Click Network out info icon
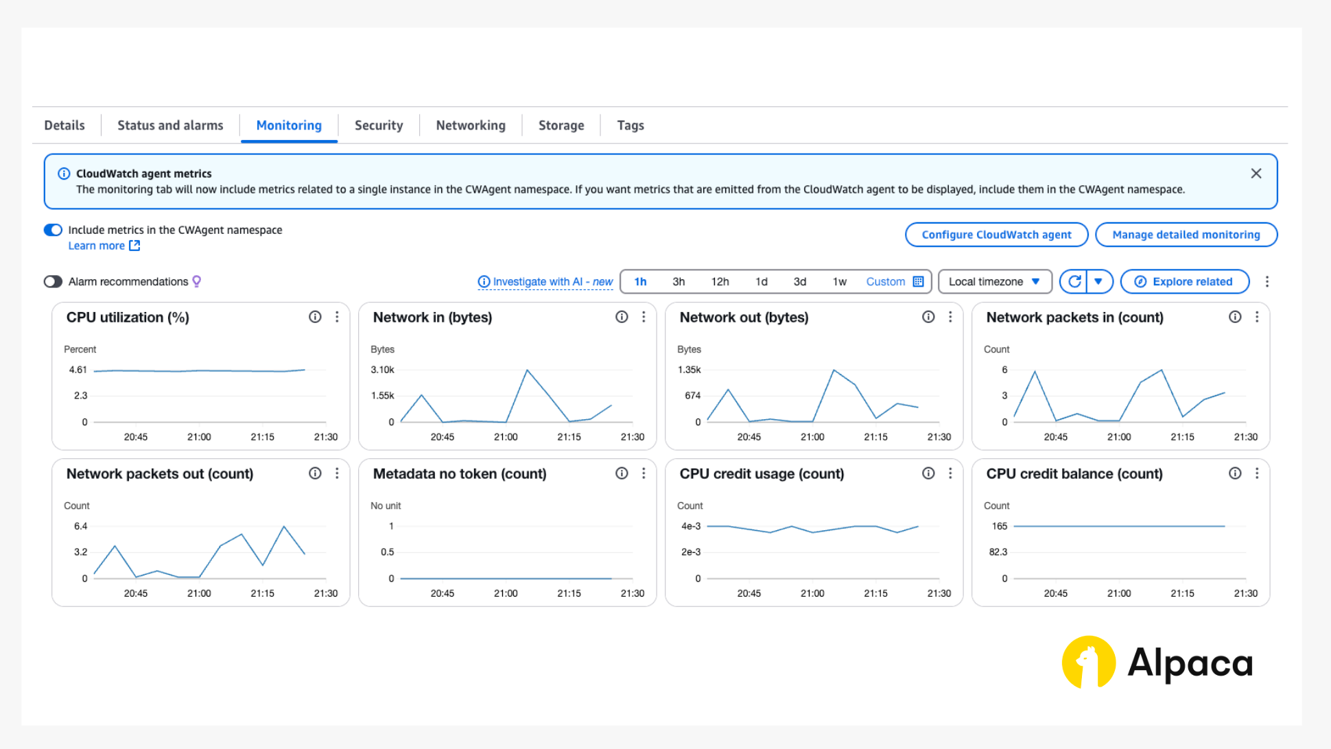The width and height of the screenshot is (1331, 749). (x=928, y=317)
